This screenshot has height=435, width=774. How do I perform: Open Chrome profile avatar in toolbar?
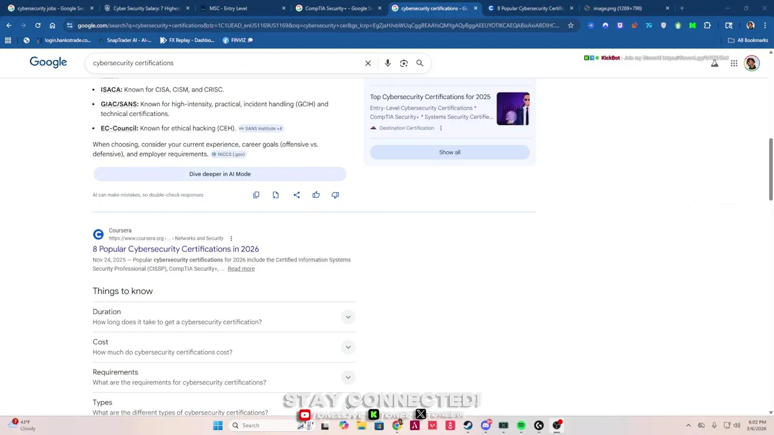[x=750, y=25]
